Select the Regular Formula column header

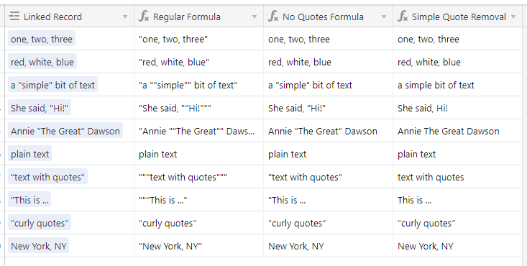tap(198, 17)
